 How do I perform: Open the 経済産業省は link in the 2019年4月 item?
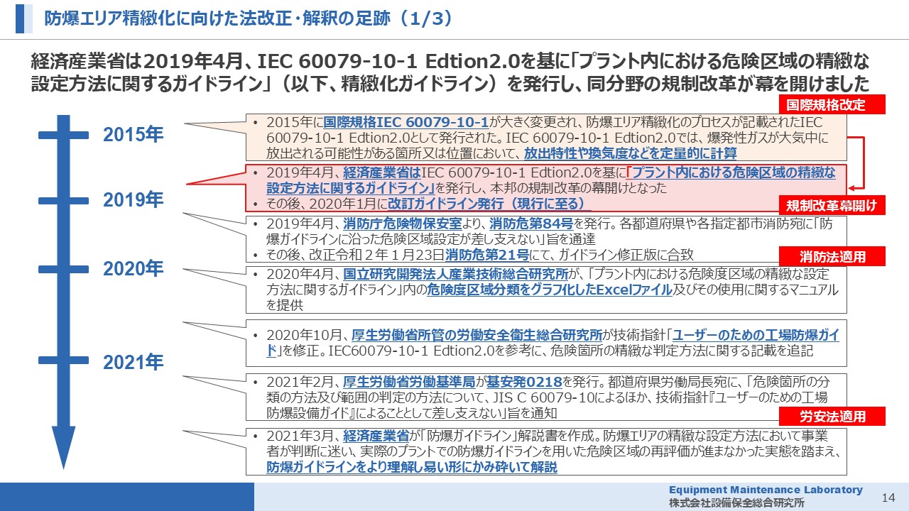click(x=382, y=172)
